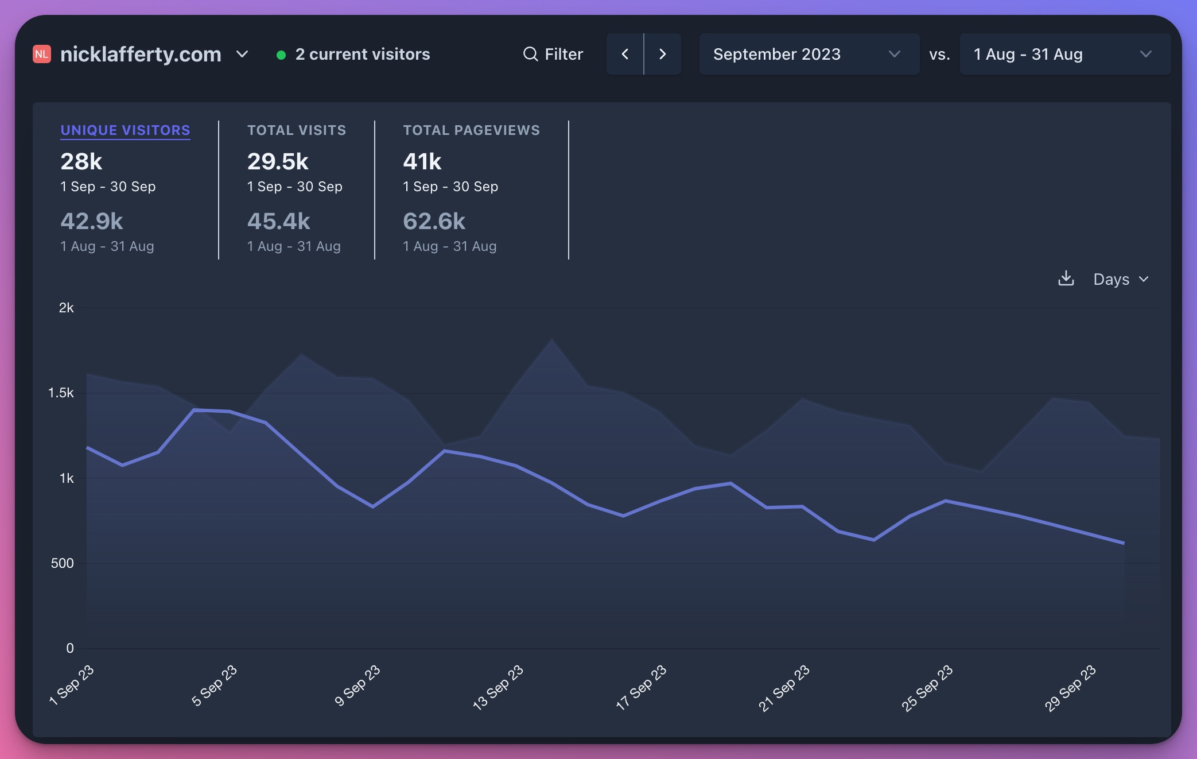
Task: Click the green current visitors dot
Action: coord(281,55)
